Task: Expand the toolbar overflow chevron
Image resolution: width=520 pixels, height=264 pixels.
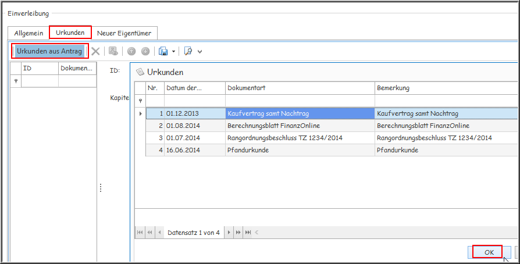Action: coord(200,51)
